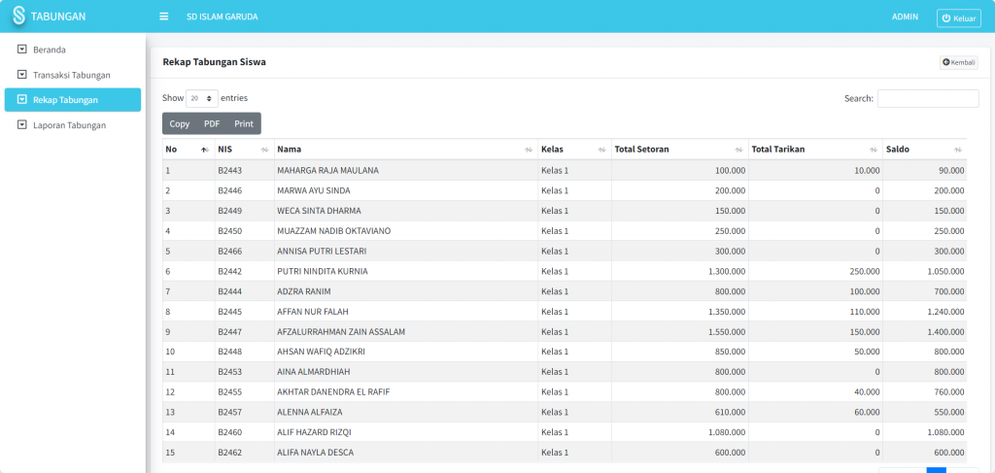
Task: Open Transaksi Tabungan menu item
Action: (73, 74)
